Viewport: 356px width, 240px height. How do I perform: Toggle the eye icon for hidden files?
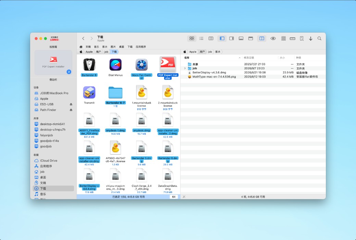pos(273,38)
